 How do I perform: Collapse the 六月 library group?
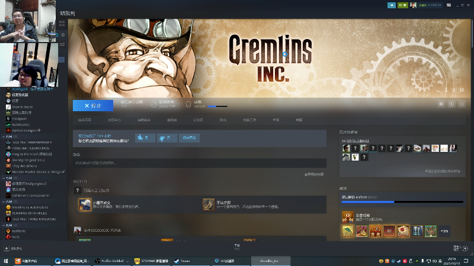coord(4,202)
